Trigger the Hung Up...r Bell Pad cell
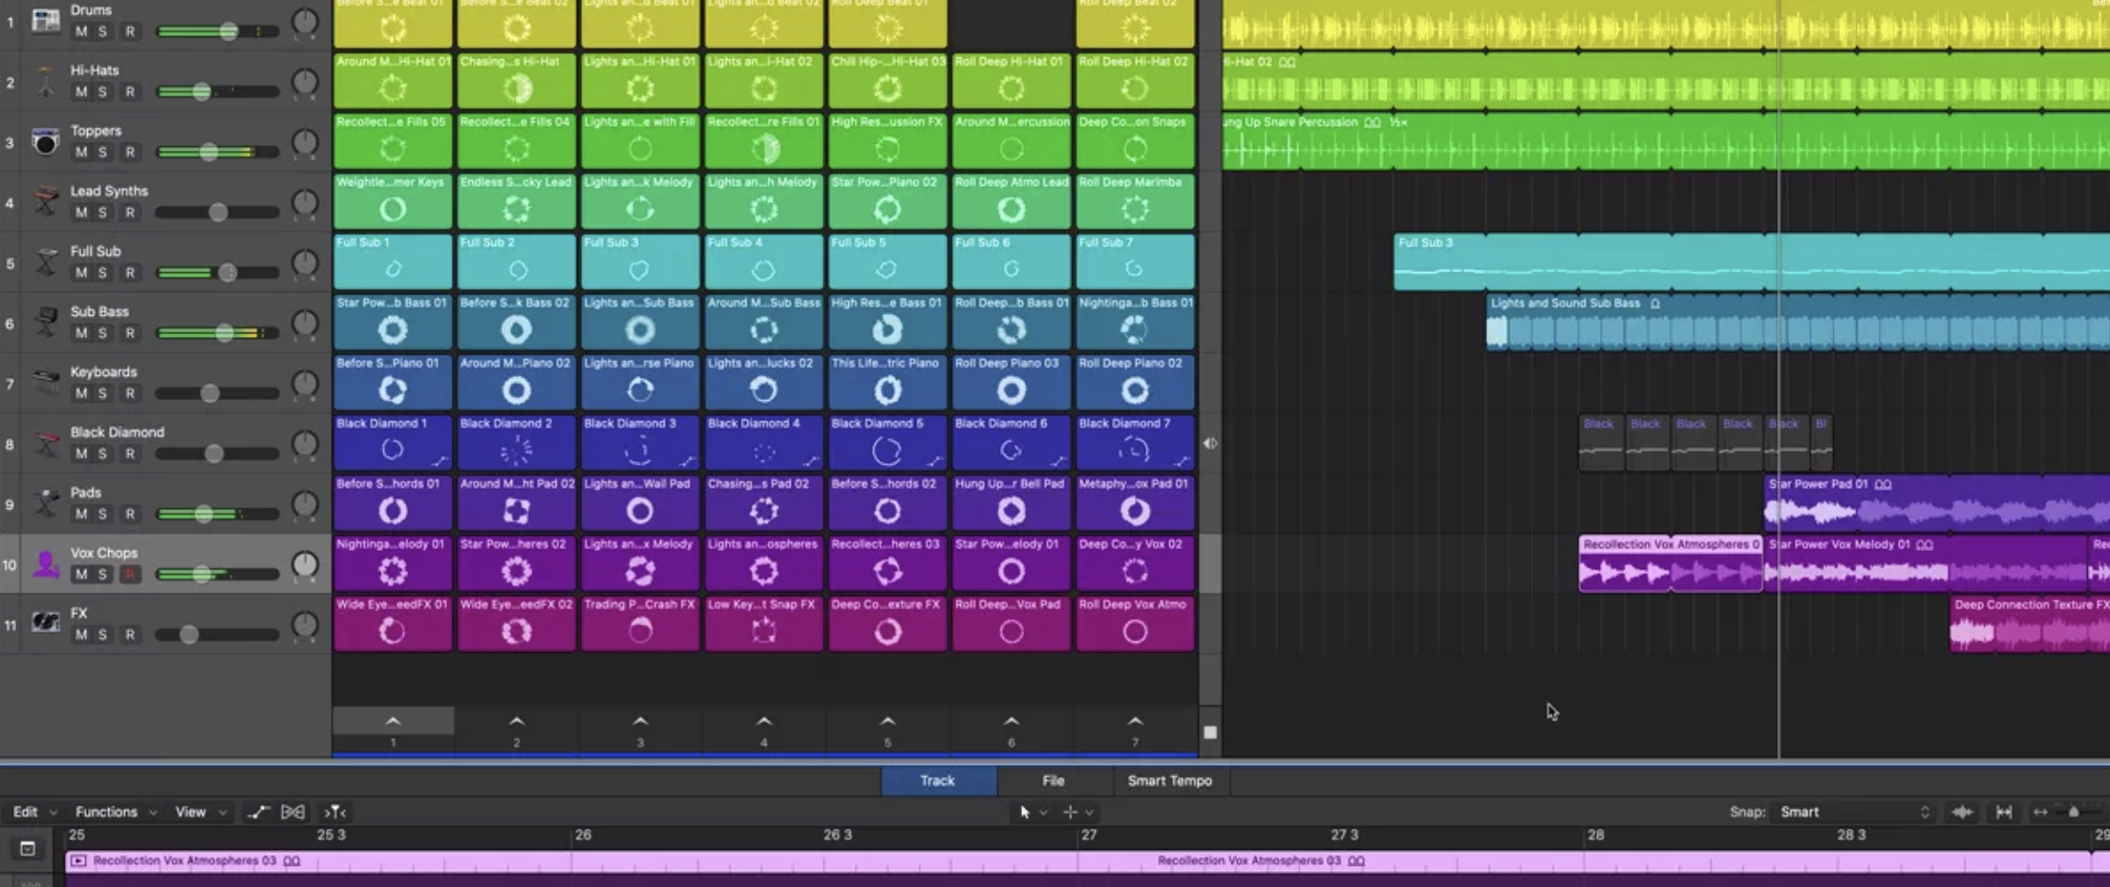Image resolution: width=2110 pixels, height=887 pixels. [1011, 503]
